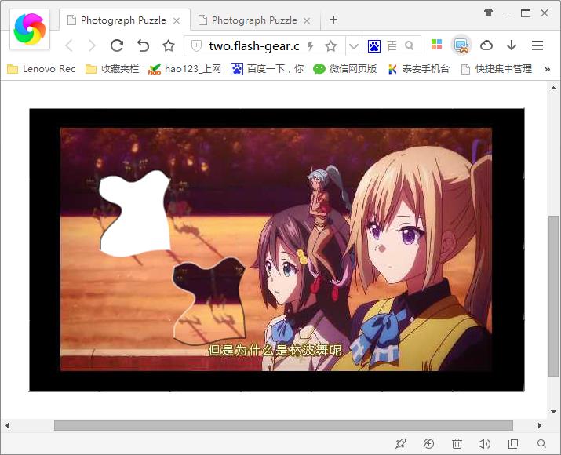Click the browser reload button
561x455 pixels.
pos(117,45)
